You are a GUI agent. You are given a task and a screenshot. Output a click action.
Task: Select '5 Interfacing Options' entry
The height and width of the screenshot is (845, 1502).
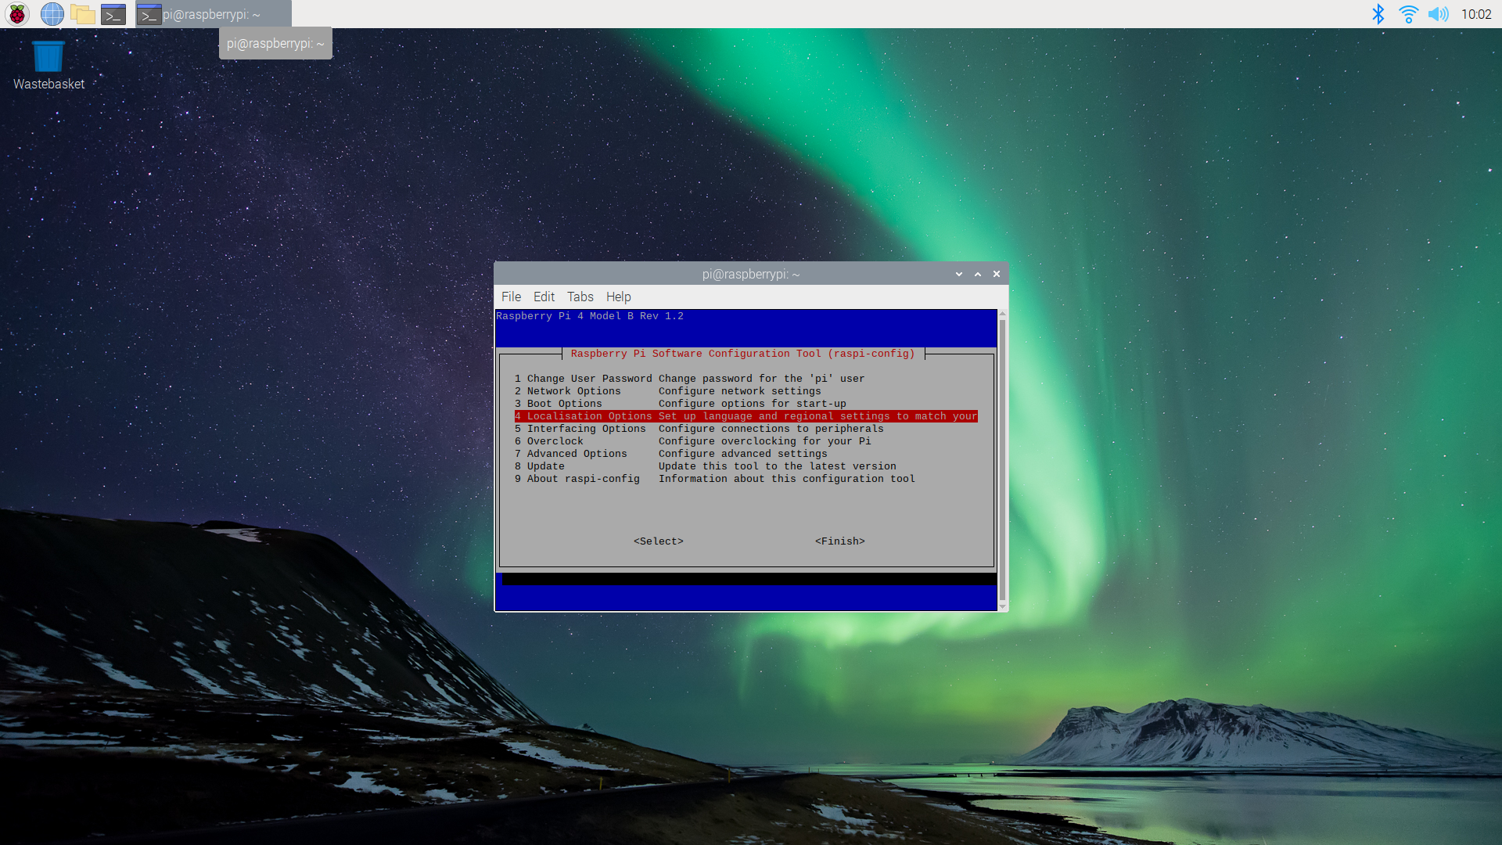[x=746, y=429]
